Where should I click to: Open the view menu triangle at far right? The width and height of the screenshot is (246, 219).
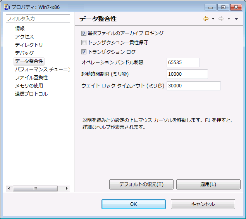[x=236, y=19]
